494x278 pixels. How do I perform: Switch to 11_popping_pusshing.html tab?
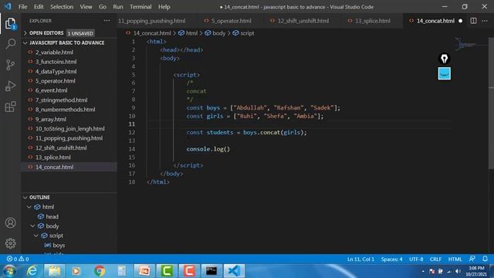152,21
